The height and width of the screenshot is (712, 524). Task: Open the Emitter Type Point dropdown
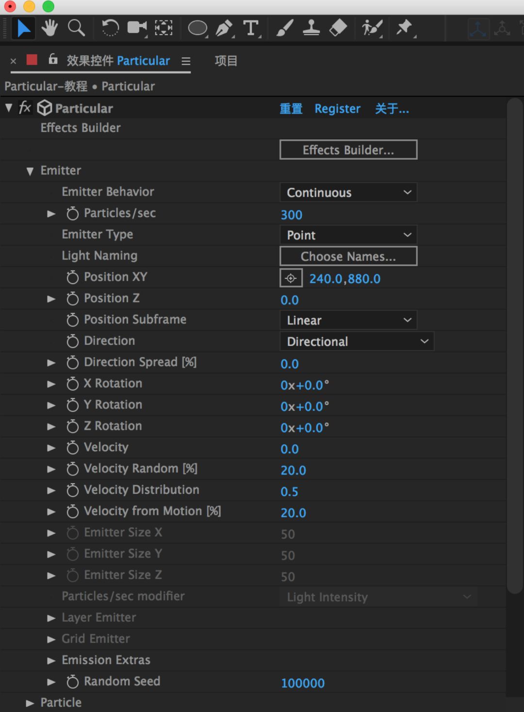click(x=348, y=235)
